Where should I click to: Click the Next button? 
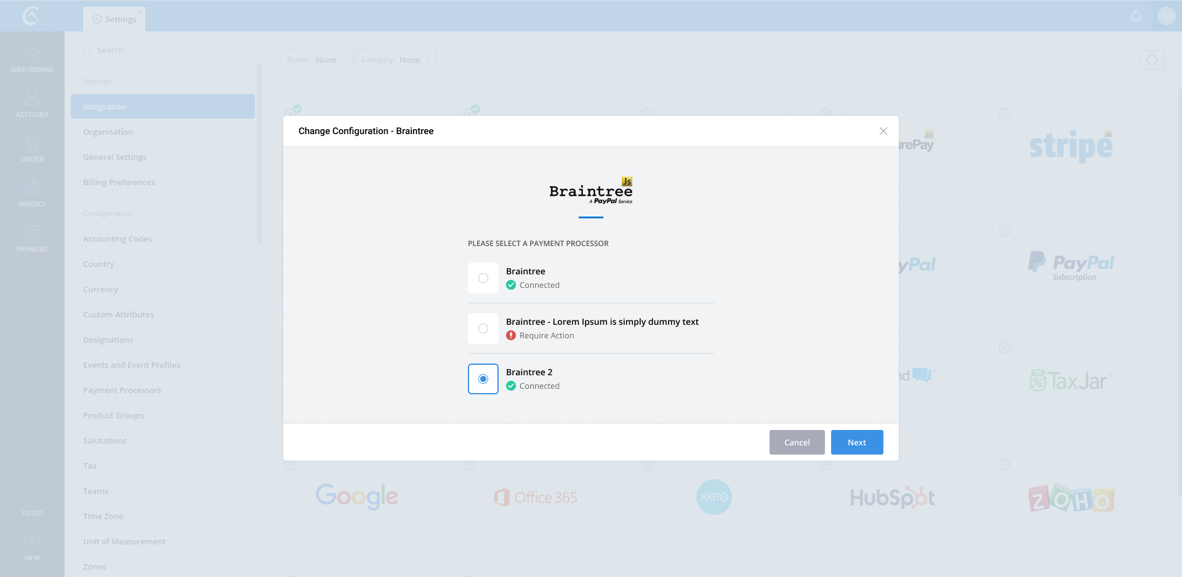coord(856,442)
